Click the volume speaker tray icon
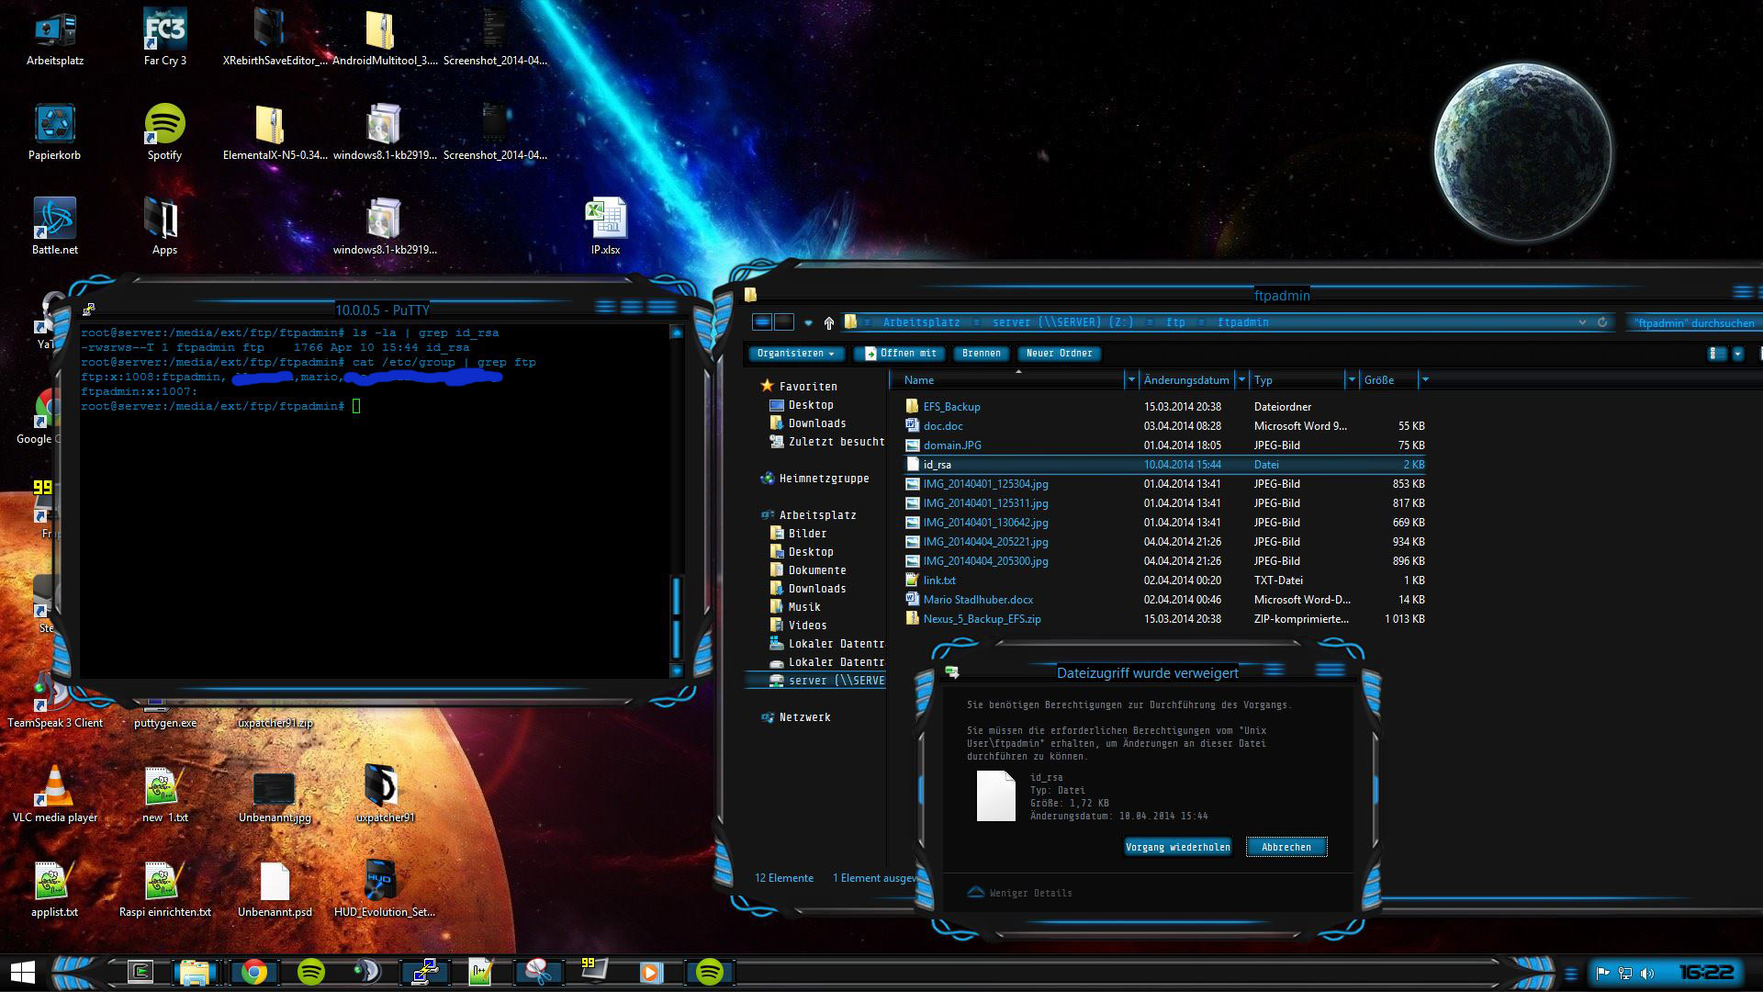 click(1646, 973)
